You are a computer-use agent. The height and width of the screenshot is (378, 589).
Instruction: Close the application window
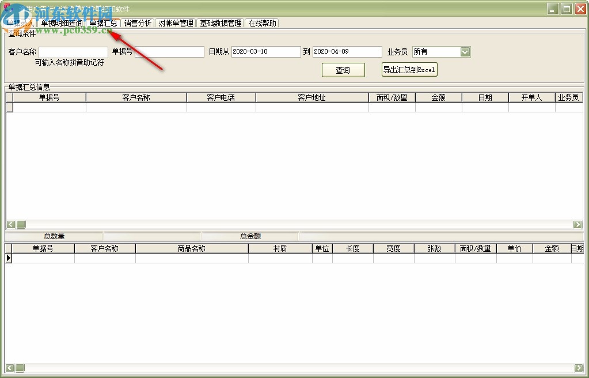point(580,9)
